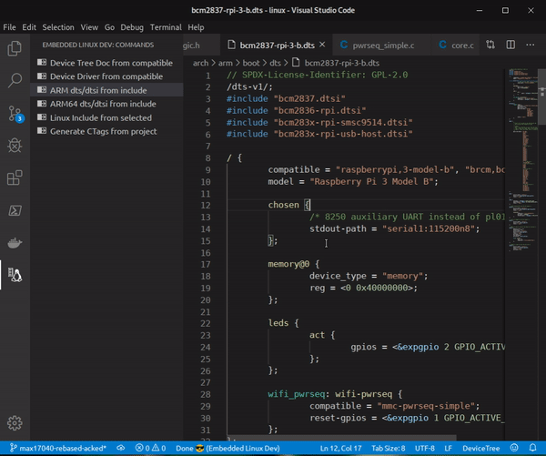The width and height of the screenshot is (546, 456).
Task: Run Device Tree Doc from compatible
Action: point(111,63)
